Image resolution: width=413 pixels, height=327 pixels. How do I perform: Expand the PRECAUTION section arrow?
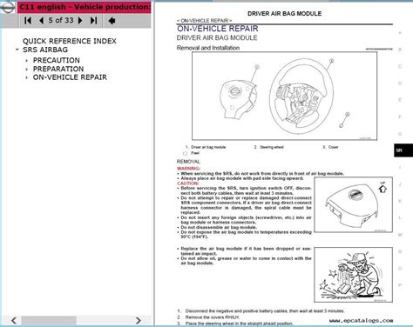pyautogui.click(x=27, y=61)
